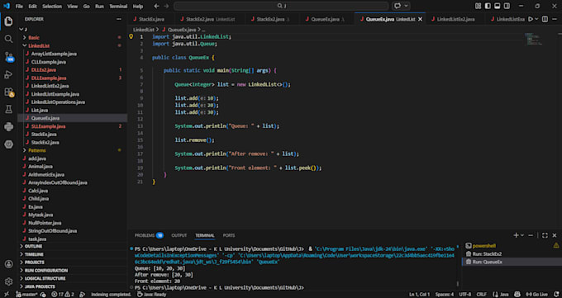Click the command center search box

click(x=281, y=6)
